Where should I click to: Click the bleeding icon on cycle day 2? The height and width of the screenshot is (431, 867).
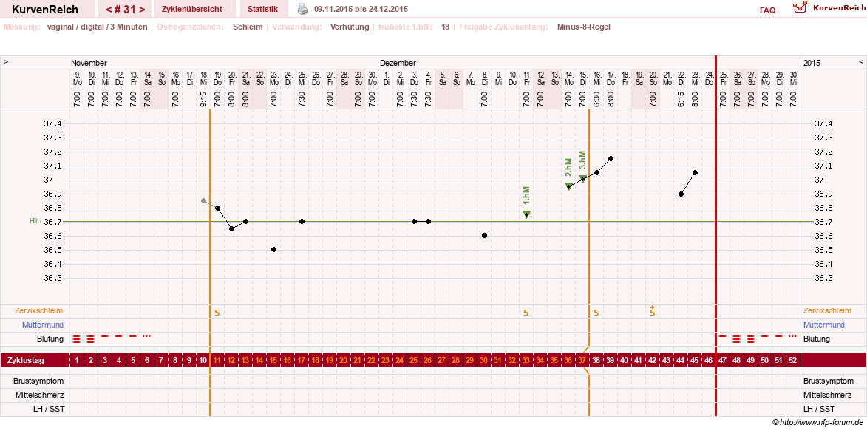91,339
